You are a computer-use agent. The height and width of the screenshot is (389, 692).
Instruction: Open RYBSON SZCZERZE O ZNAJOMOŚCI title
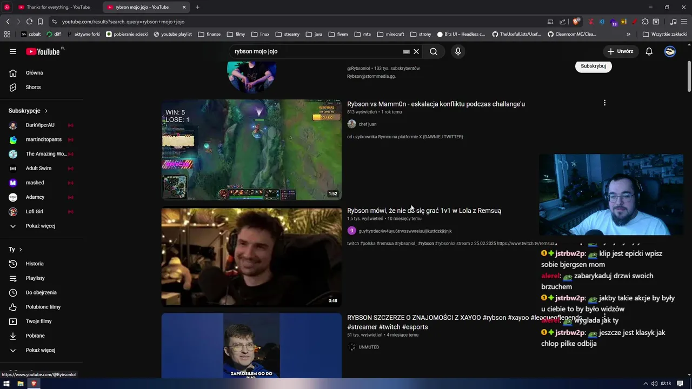point(464,322)
